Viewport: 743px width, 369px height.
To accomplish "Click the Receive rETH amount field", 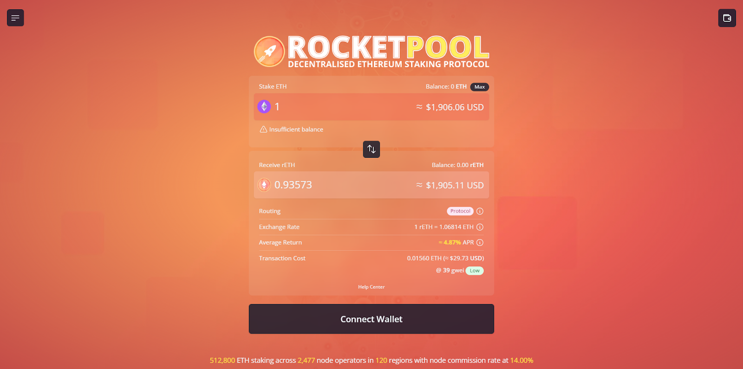I will (371, 185).
